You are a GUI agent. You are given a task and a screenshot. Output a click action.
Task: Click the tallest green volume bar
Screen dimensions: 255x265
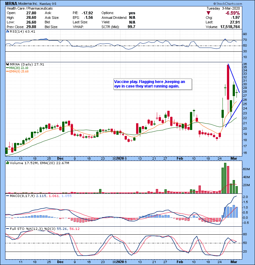[x=225, y=178]
